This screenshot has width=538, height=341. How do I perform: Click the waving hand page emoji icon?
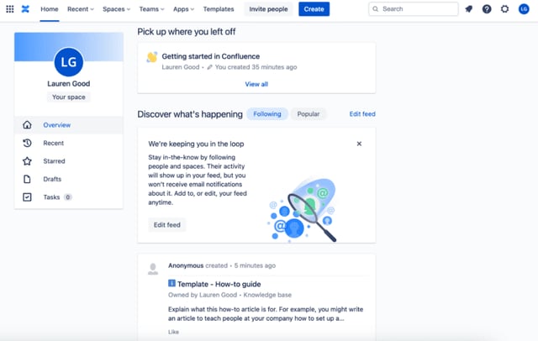tap(152, 57)
